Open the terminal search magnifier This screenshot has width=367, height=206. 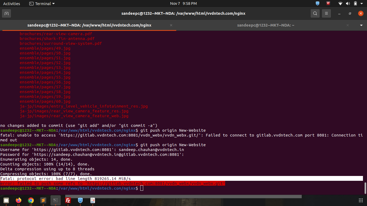(x=315, y=13)
